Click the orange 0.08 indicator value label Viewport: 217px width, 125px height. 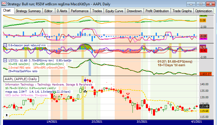click(203, 20)
